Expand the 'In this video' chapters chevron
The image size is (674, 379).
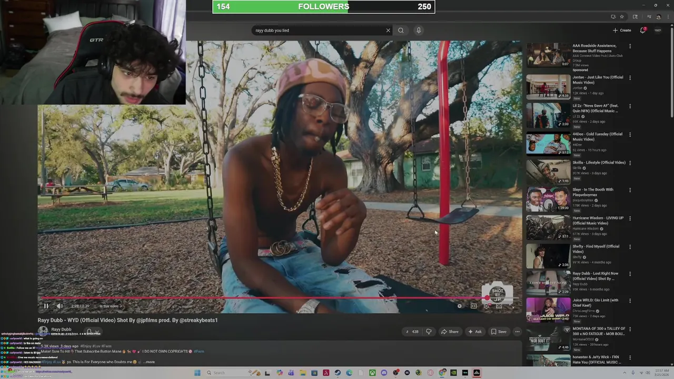click(x=121, y=306)
